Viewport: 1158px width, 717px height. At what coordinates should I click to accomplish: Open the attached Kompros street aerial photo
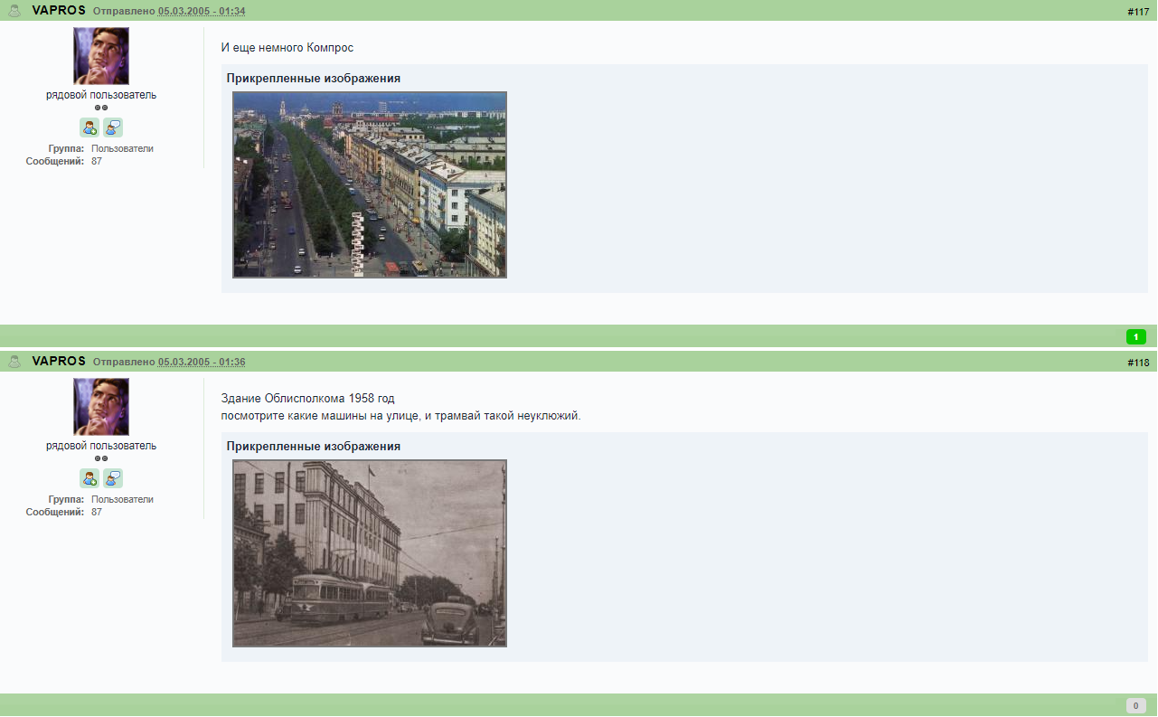coord(370,184)
